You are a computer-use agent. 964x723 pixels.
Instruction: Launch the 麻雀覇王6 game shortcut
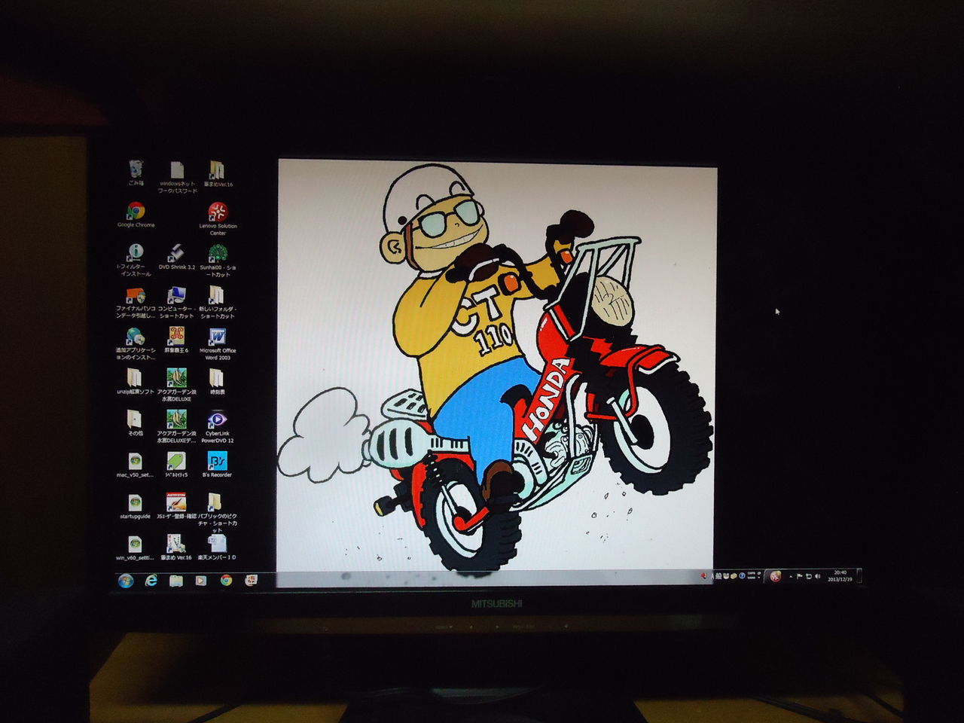[x=176, y=340]
